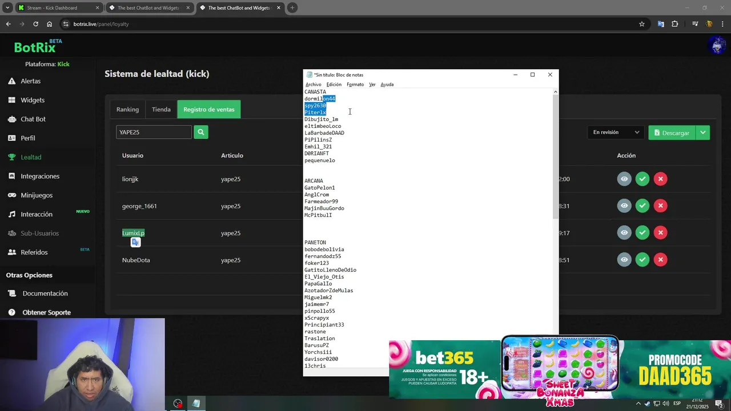Image resolution: width=731 pixels, height=411 pixels.
Task: Open new browser tab
Action: (x=292, y=8)
